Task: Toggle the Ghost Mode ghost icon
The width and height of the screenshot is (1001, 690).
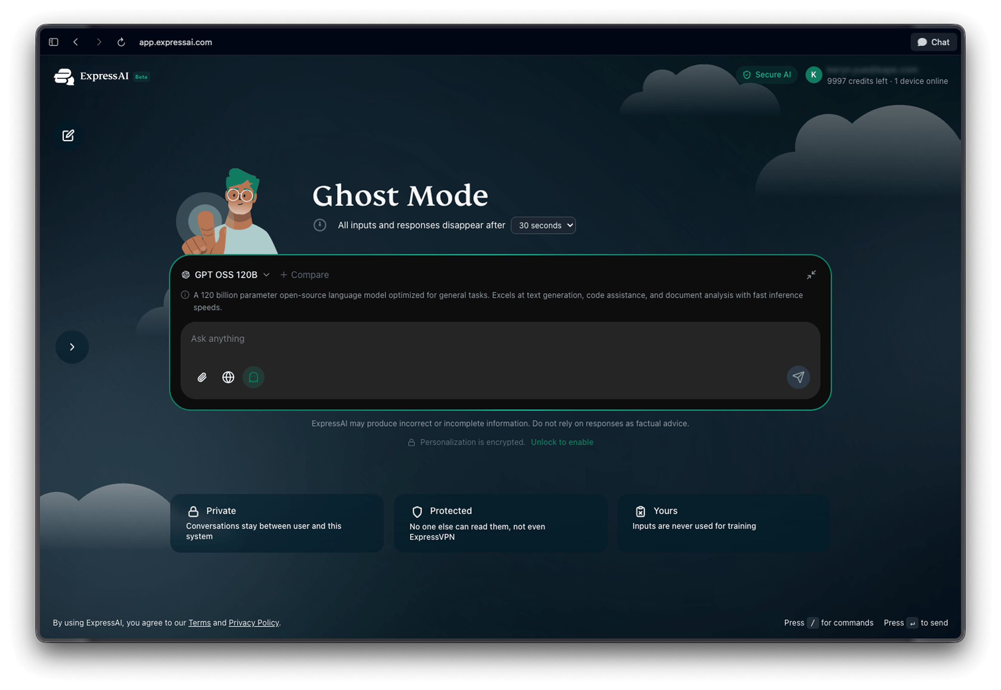Action: [x=253, y=377]
